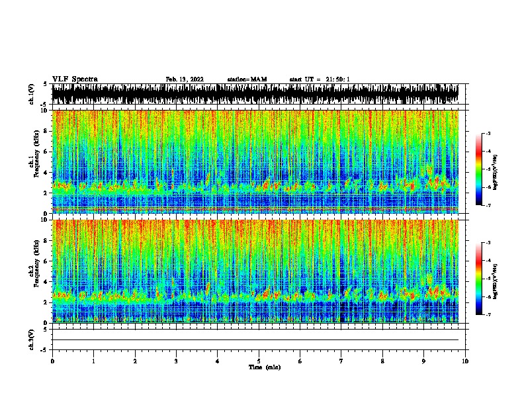Viewport: 524px width, 405px height.
Task: Click the ch.1 "Frequency (kHz)" axis label
Action: click(x=36, y=154)
